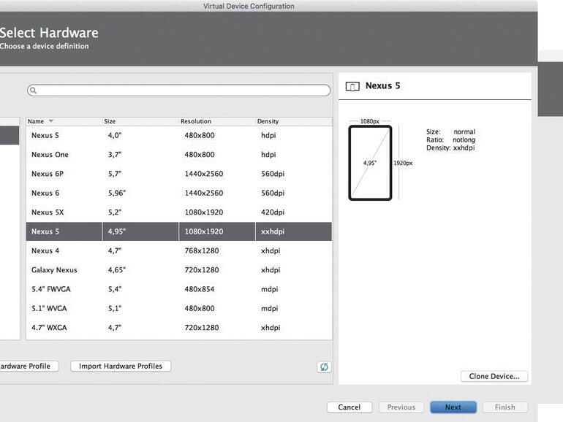Click the 5,96" size cell
The height and width of the screenshot is (422, 563).
pyautogui.click(x=117, y=193)
